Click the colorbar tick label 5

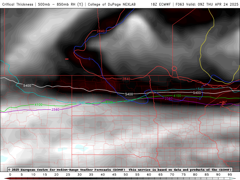(x=22, y=175)
